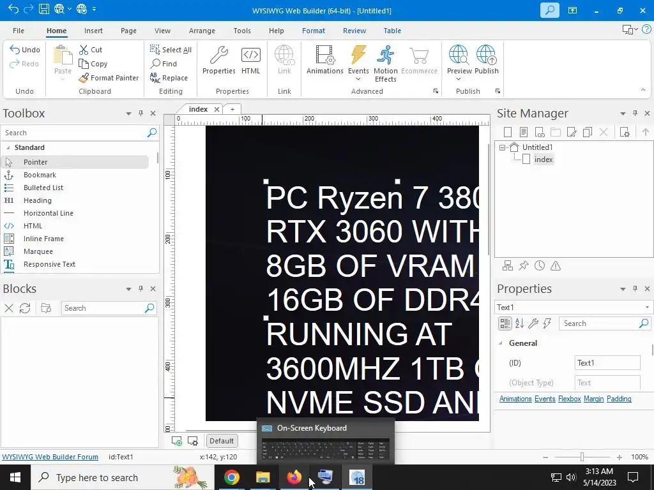Click new page icon in Site Manager
This screenshot has height=490, width=654.
pyautogui.click(x=508, y=133)
